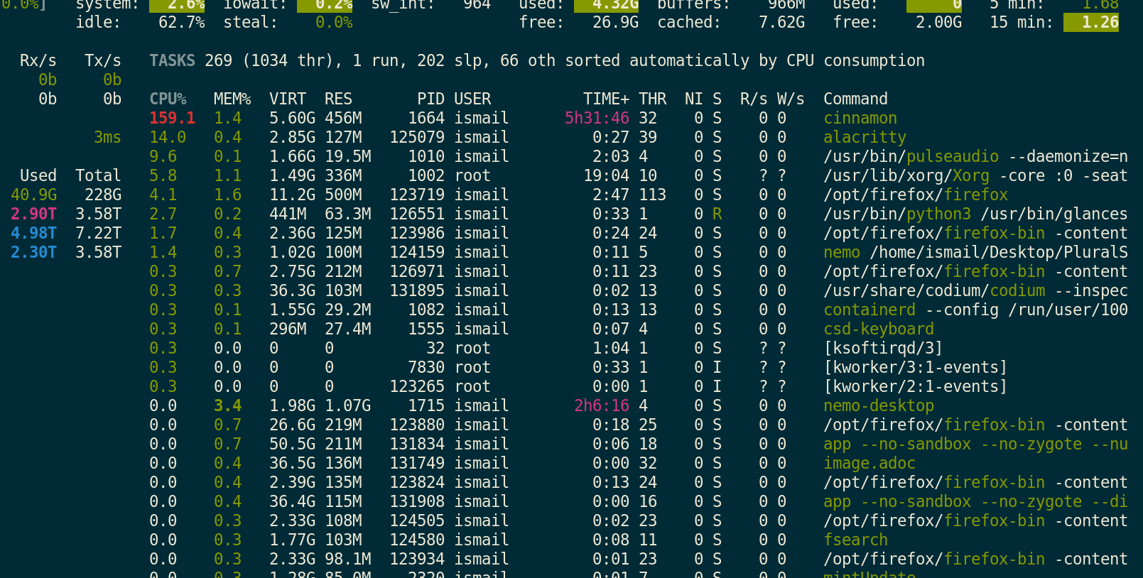1143x578 pixels.
Task: Select the python3 glances process
Action: [x=639, y=214]
